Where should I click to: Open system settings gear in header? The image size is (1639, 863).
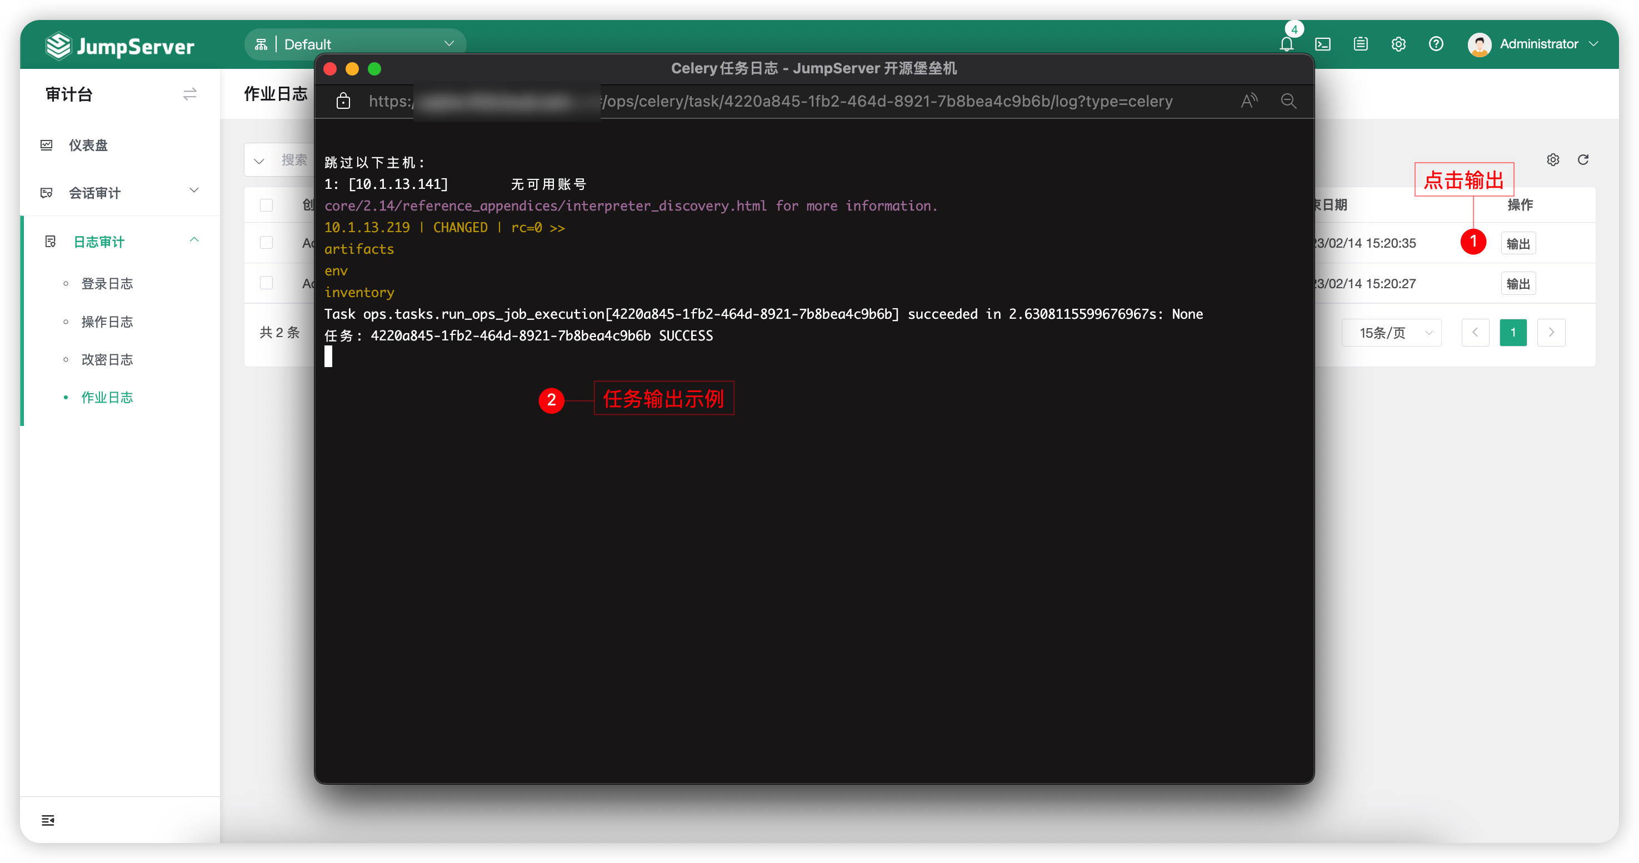tap(1398, 44)
